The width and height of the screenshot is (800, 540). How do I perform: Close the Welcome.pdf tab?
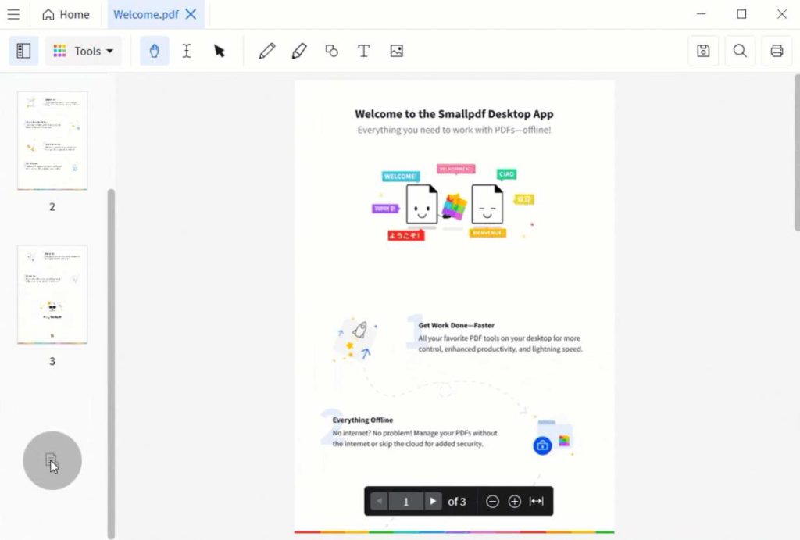[x=191, y=14]
